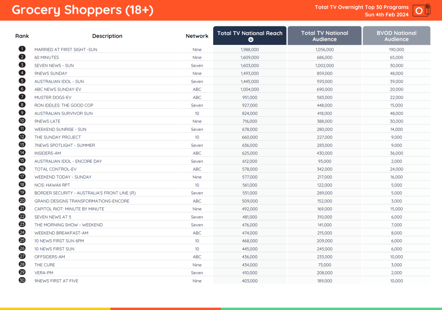Select the Married At First Sight -Sun row
The height and width of the screenshot is (310, 442).
tap(66, 50)
